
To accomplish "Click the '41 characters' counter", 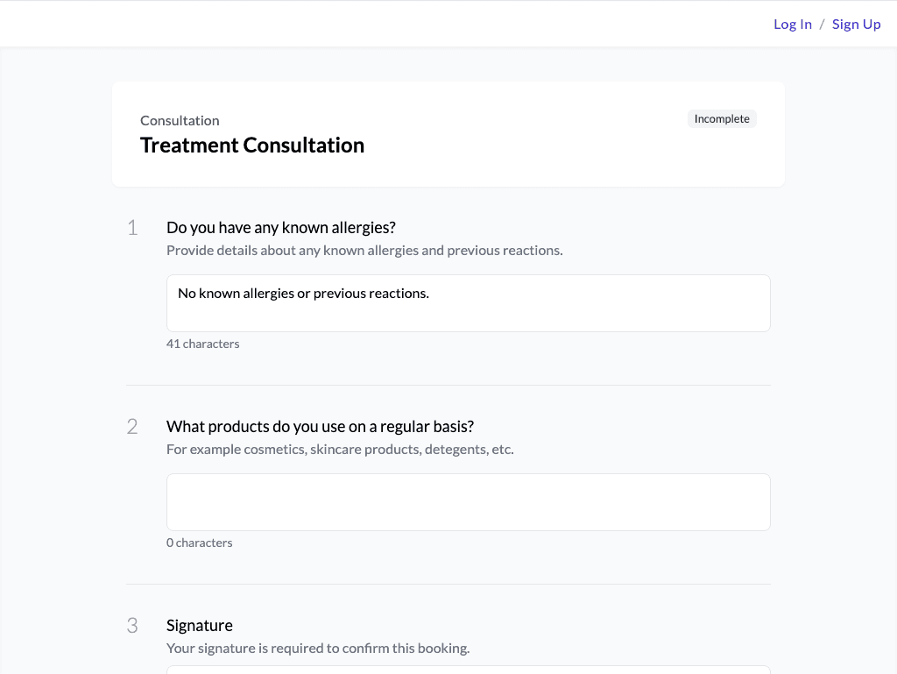I will pos(202,344).
